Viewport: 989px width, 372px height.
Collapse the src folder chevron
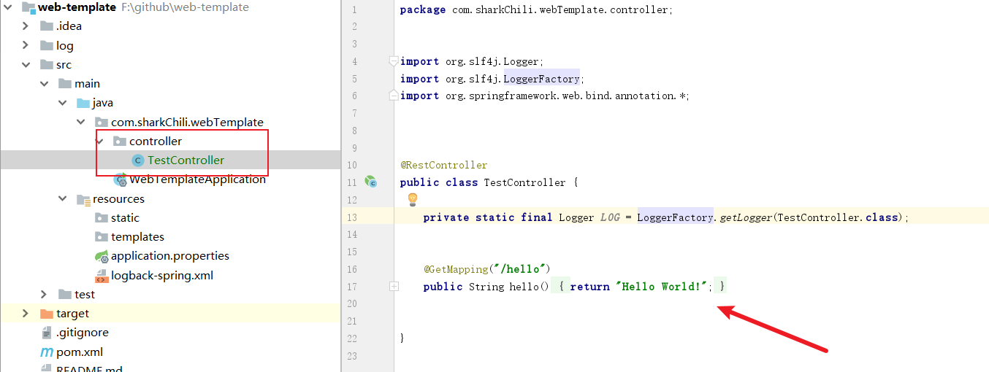click(x=26, y=65)
